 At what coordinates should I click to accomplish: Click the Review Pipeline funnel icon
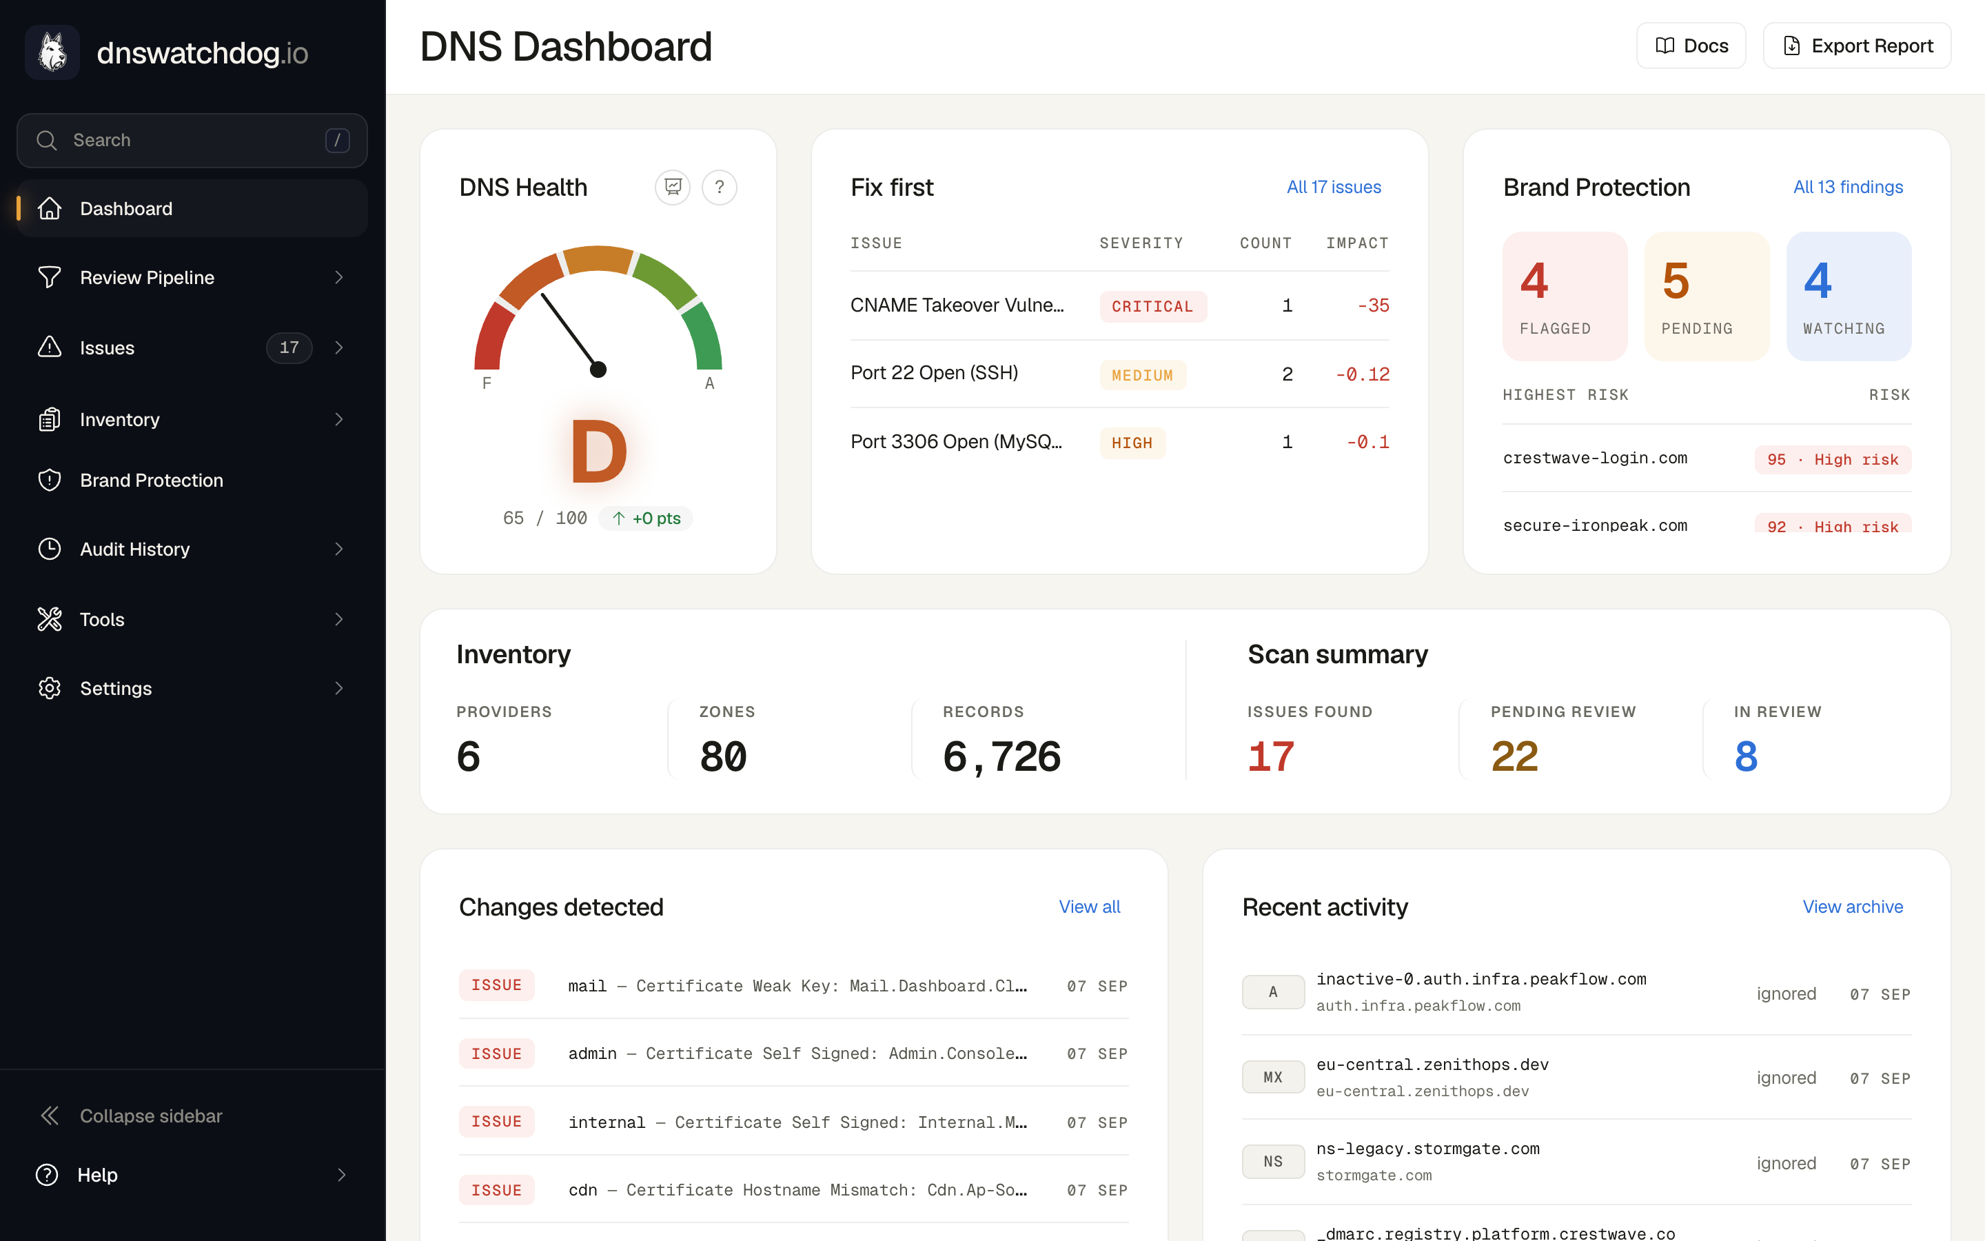[50, 277]
